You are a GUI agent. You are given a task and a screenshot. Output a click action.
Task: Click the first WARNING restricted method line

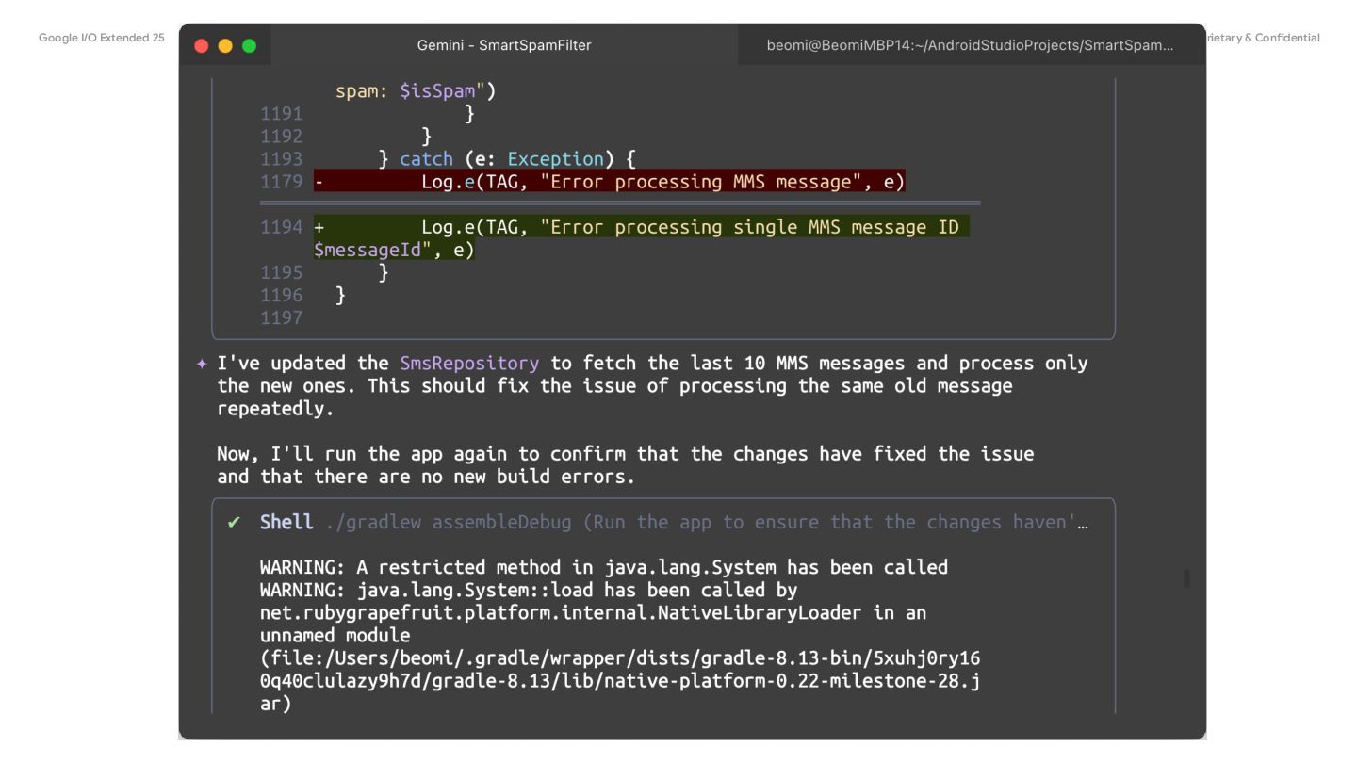point(604,567)
